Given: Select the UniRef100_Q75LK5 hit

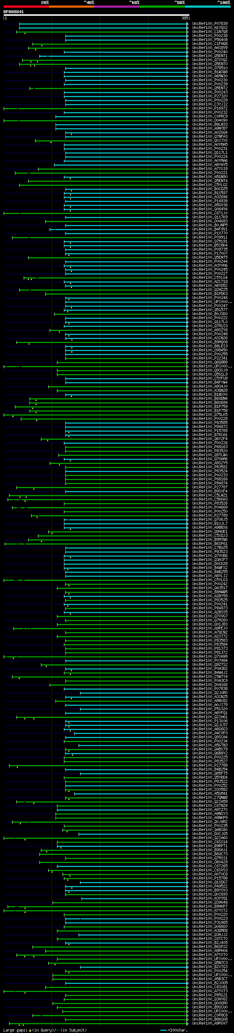Looking at the screenshot, I should pyautogui.click(x=210, y=415).
